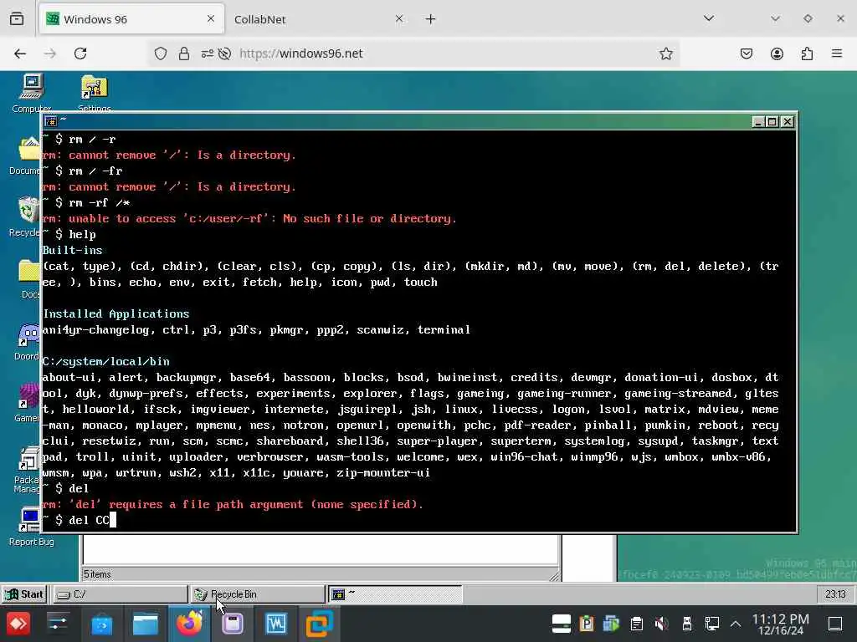Open the purple app icon in host taskbar

[x=233, y=624]
